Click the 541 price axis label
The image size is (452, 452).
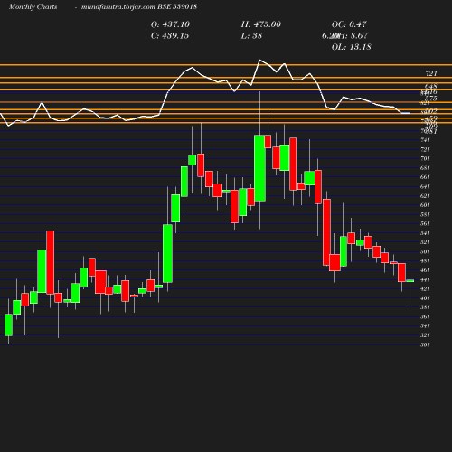click(425, 233)
